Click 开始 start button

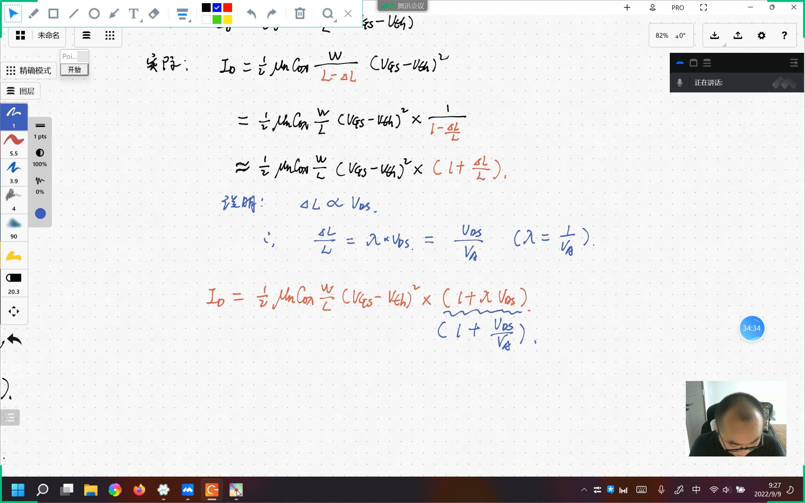[x=74, y=69]
